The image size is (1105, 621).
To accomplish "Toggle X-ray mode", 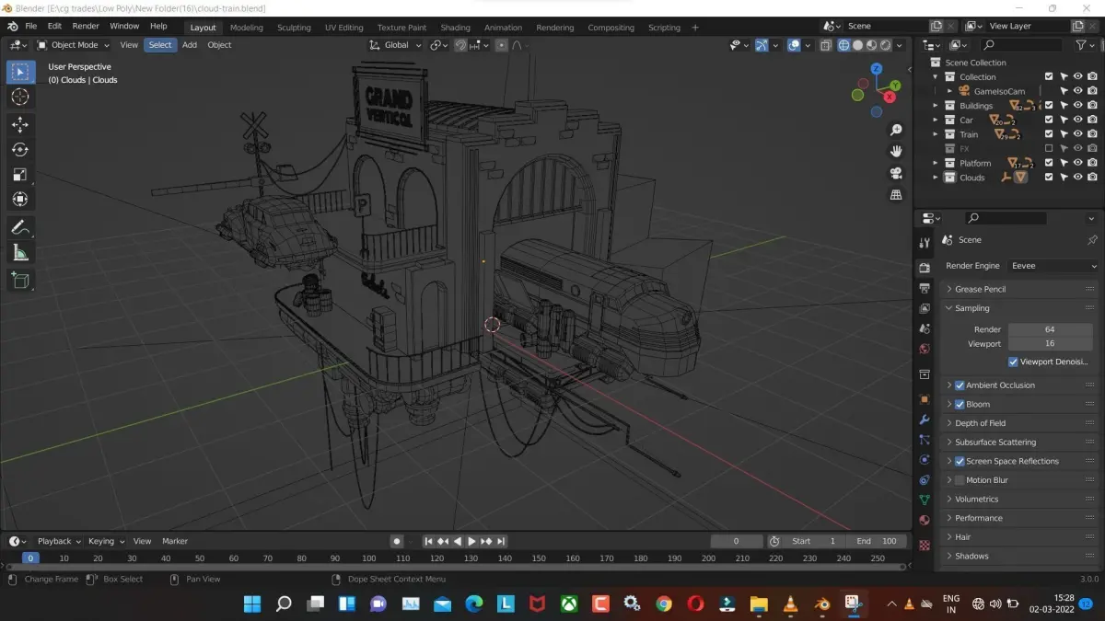I will click(x=826, y=45).
